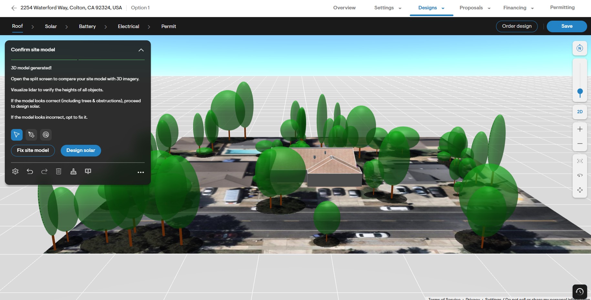Select the pointer selection tool

pyautogui.click(x=17, y=135)
